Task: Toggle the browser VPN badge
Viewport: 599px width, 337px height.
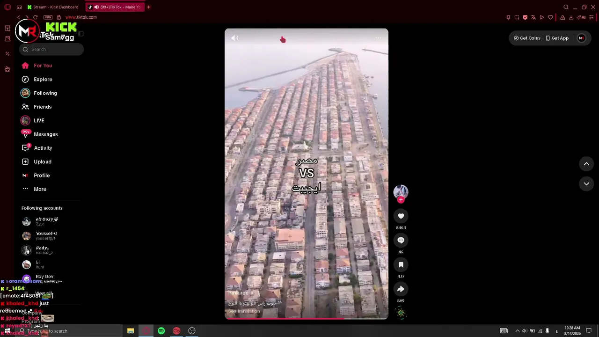Action: (48, 17)
